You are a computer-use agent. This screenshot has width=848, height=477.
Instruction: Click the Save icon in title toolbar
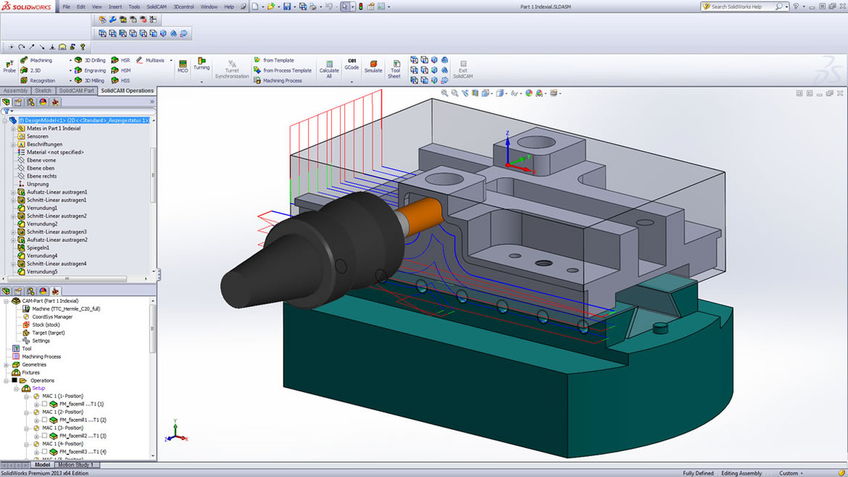point(287,7)
